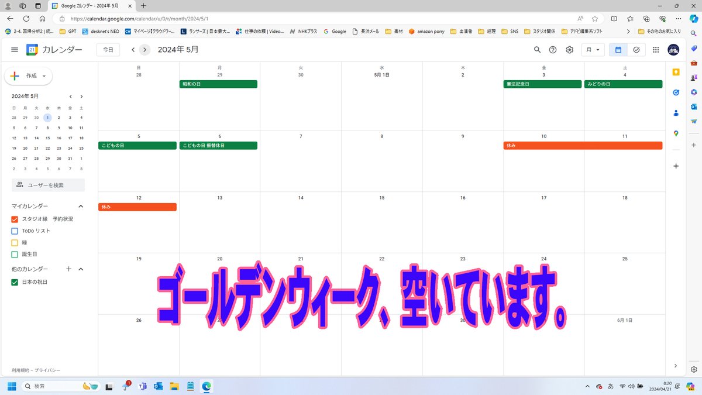Switch to calendar view icon

click(618, 50)
